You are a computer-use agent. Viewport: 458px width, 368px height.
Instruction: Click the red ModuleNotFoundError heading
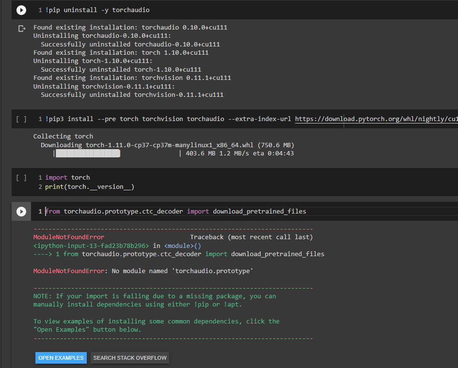(69, 237)
